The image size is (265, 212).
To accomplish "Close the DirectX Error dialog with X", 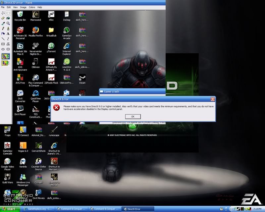I will (x=213, y=99).
